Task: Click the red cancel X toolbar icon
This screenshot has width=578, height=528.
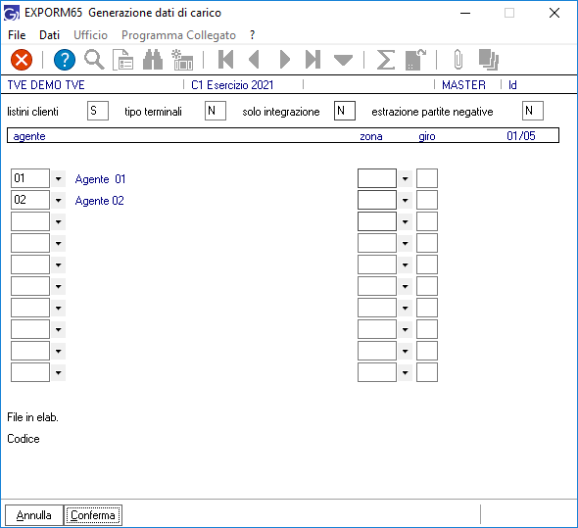Action: point(22,60)
